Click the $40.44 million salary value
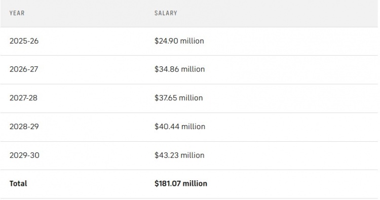This screenshot has height=200, width=380. coord(180,127)
